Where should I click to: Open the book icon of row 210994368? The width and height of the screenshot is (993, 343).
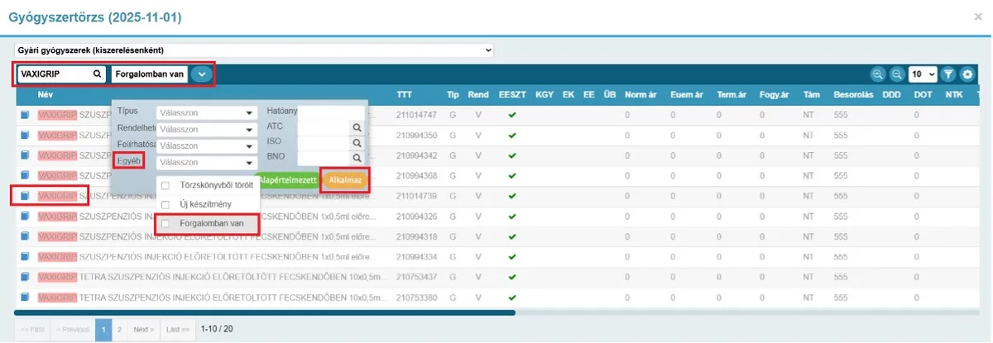[25, 175]
